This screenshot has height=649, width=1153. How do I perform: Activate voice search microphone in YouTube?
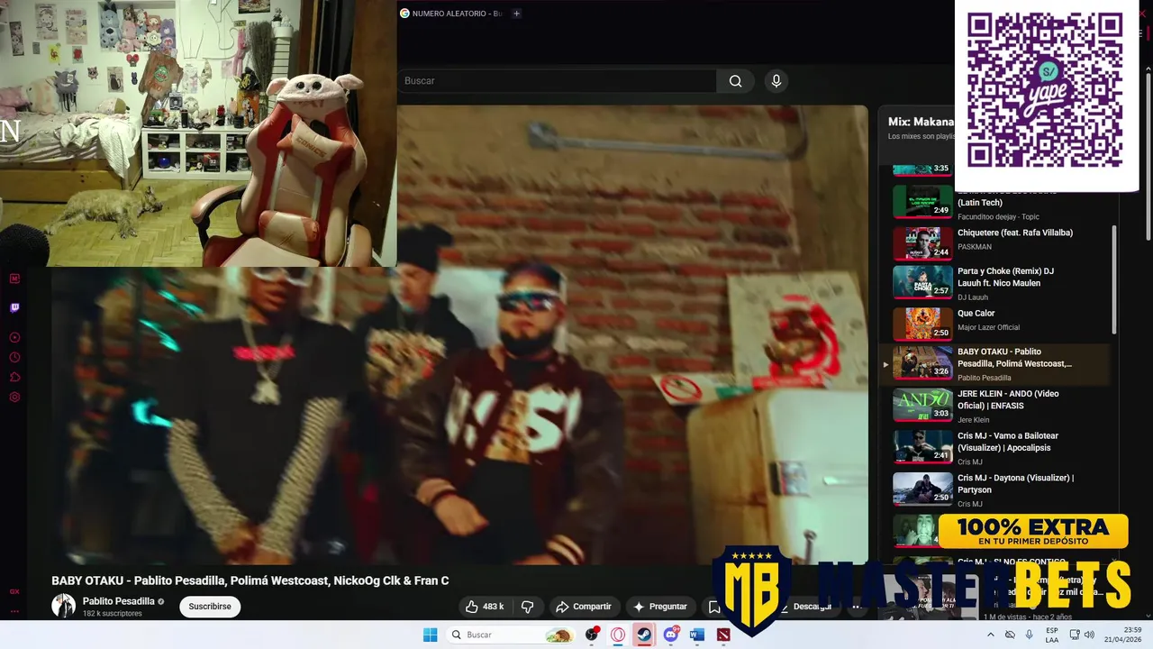pyautogui.click(x=776, y=81)
